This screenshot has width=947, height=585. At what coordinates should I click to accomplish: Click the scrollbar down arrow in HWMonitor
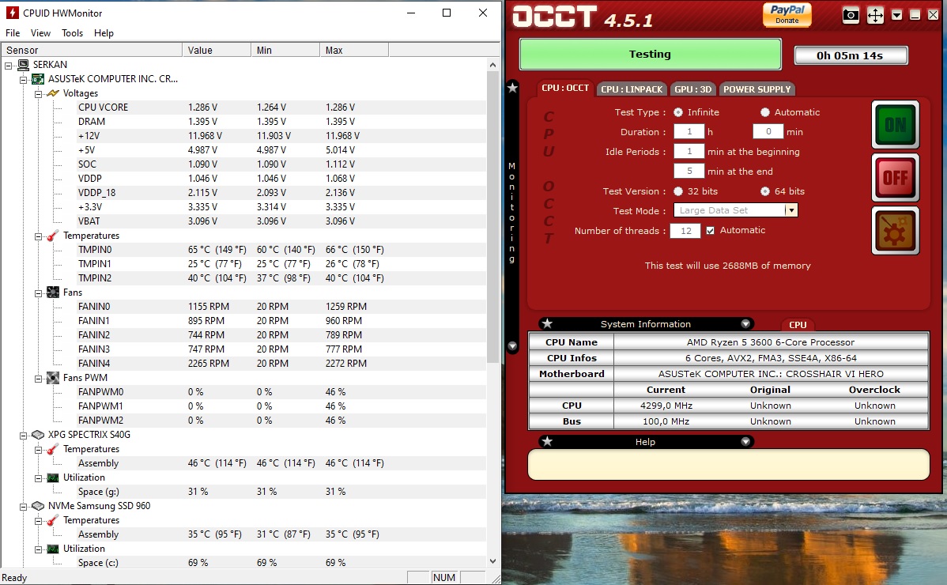coord(492,560)
